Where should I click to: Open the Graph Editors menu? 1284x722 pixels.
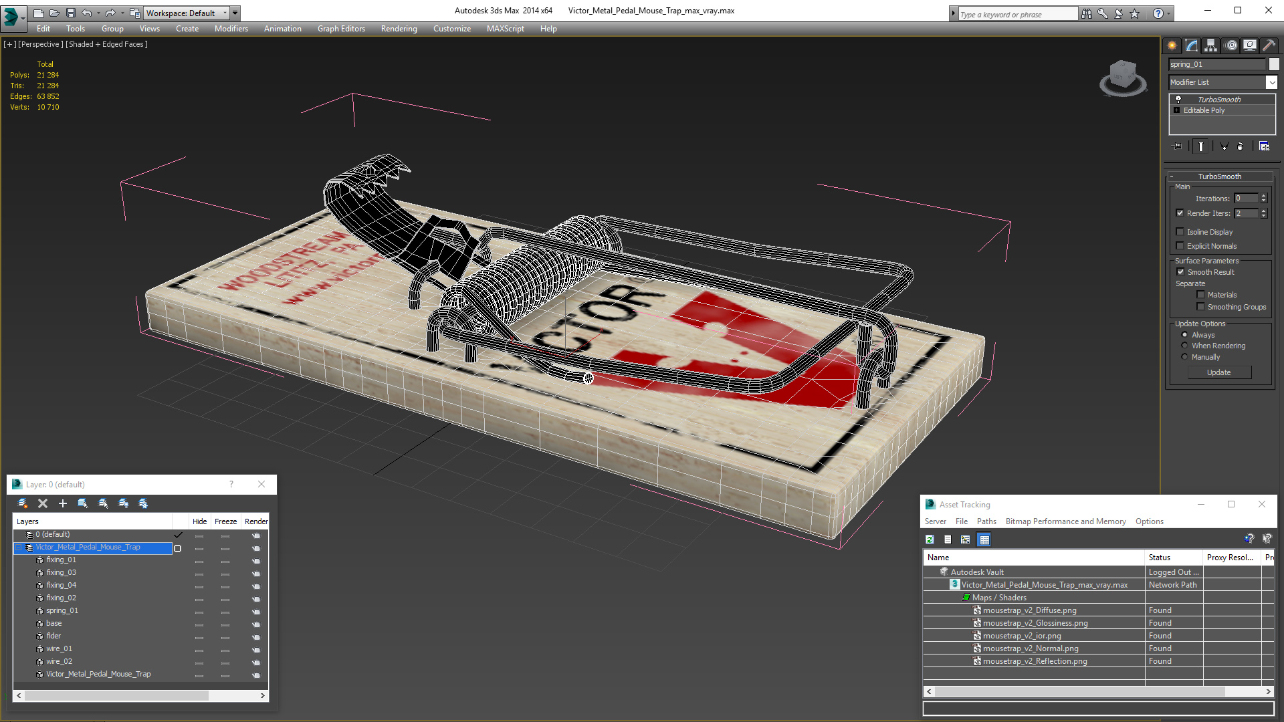341,29
